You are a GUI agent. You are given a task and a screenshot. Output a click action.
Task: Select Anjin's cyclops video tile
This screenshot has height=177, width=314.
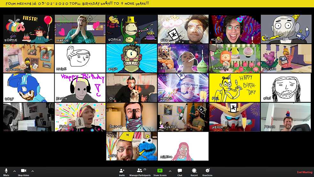pos(132,58)
